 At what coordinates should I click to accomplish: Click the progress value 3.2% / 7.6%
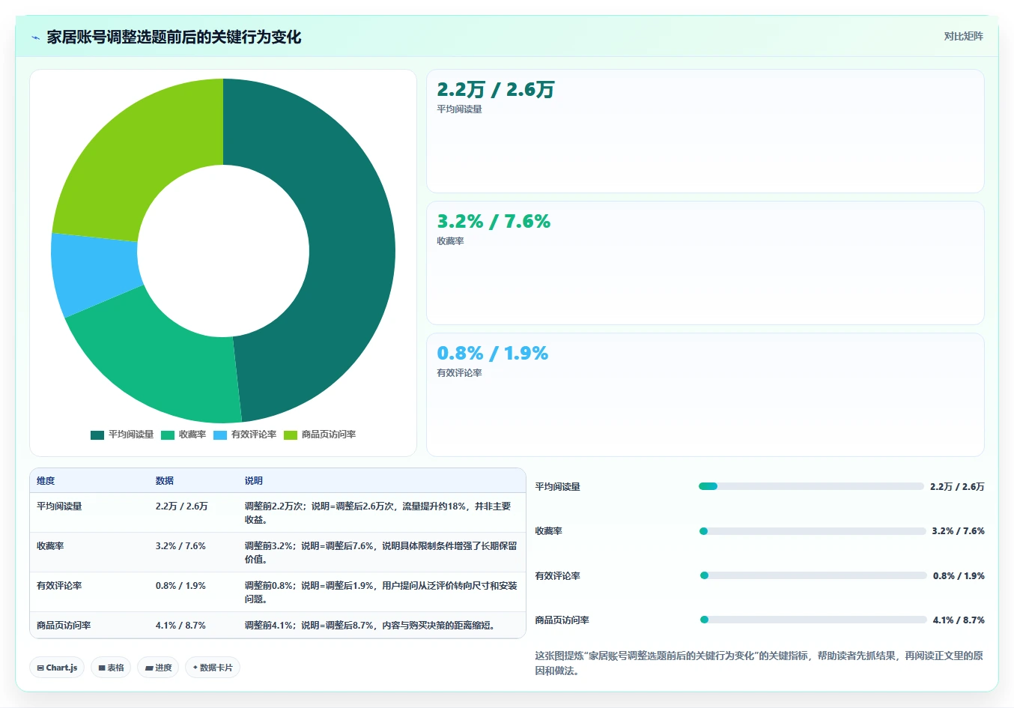pyautogui.click(x=959, y=531)
